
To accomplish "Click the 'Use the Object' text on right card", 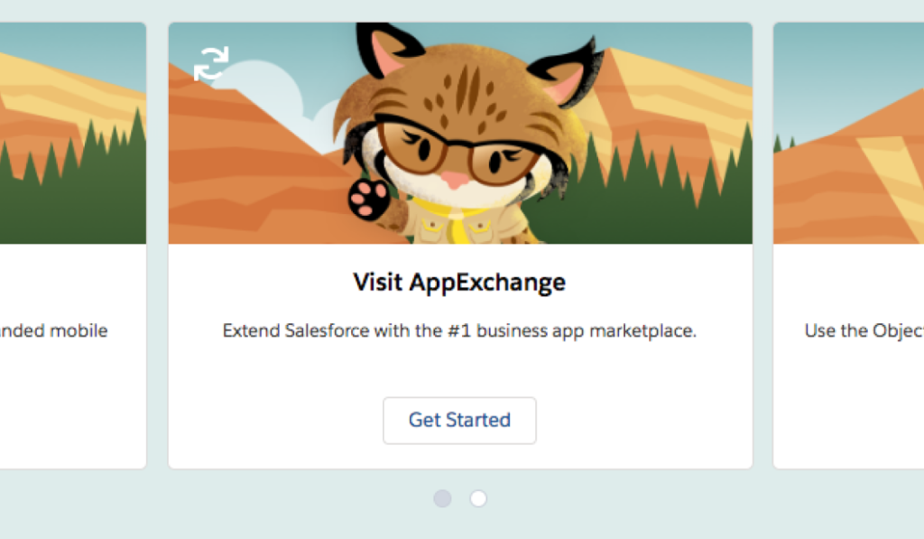I will click(x=864, y=331).
